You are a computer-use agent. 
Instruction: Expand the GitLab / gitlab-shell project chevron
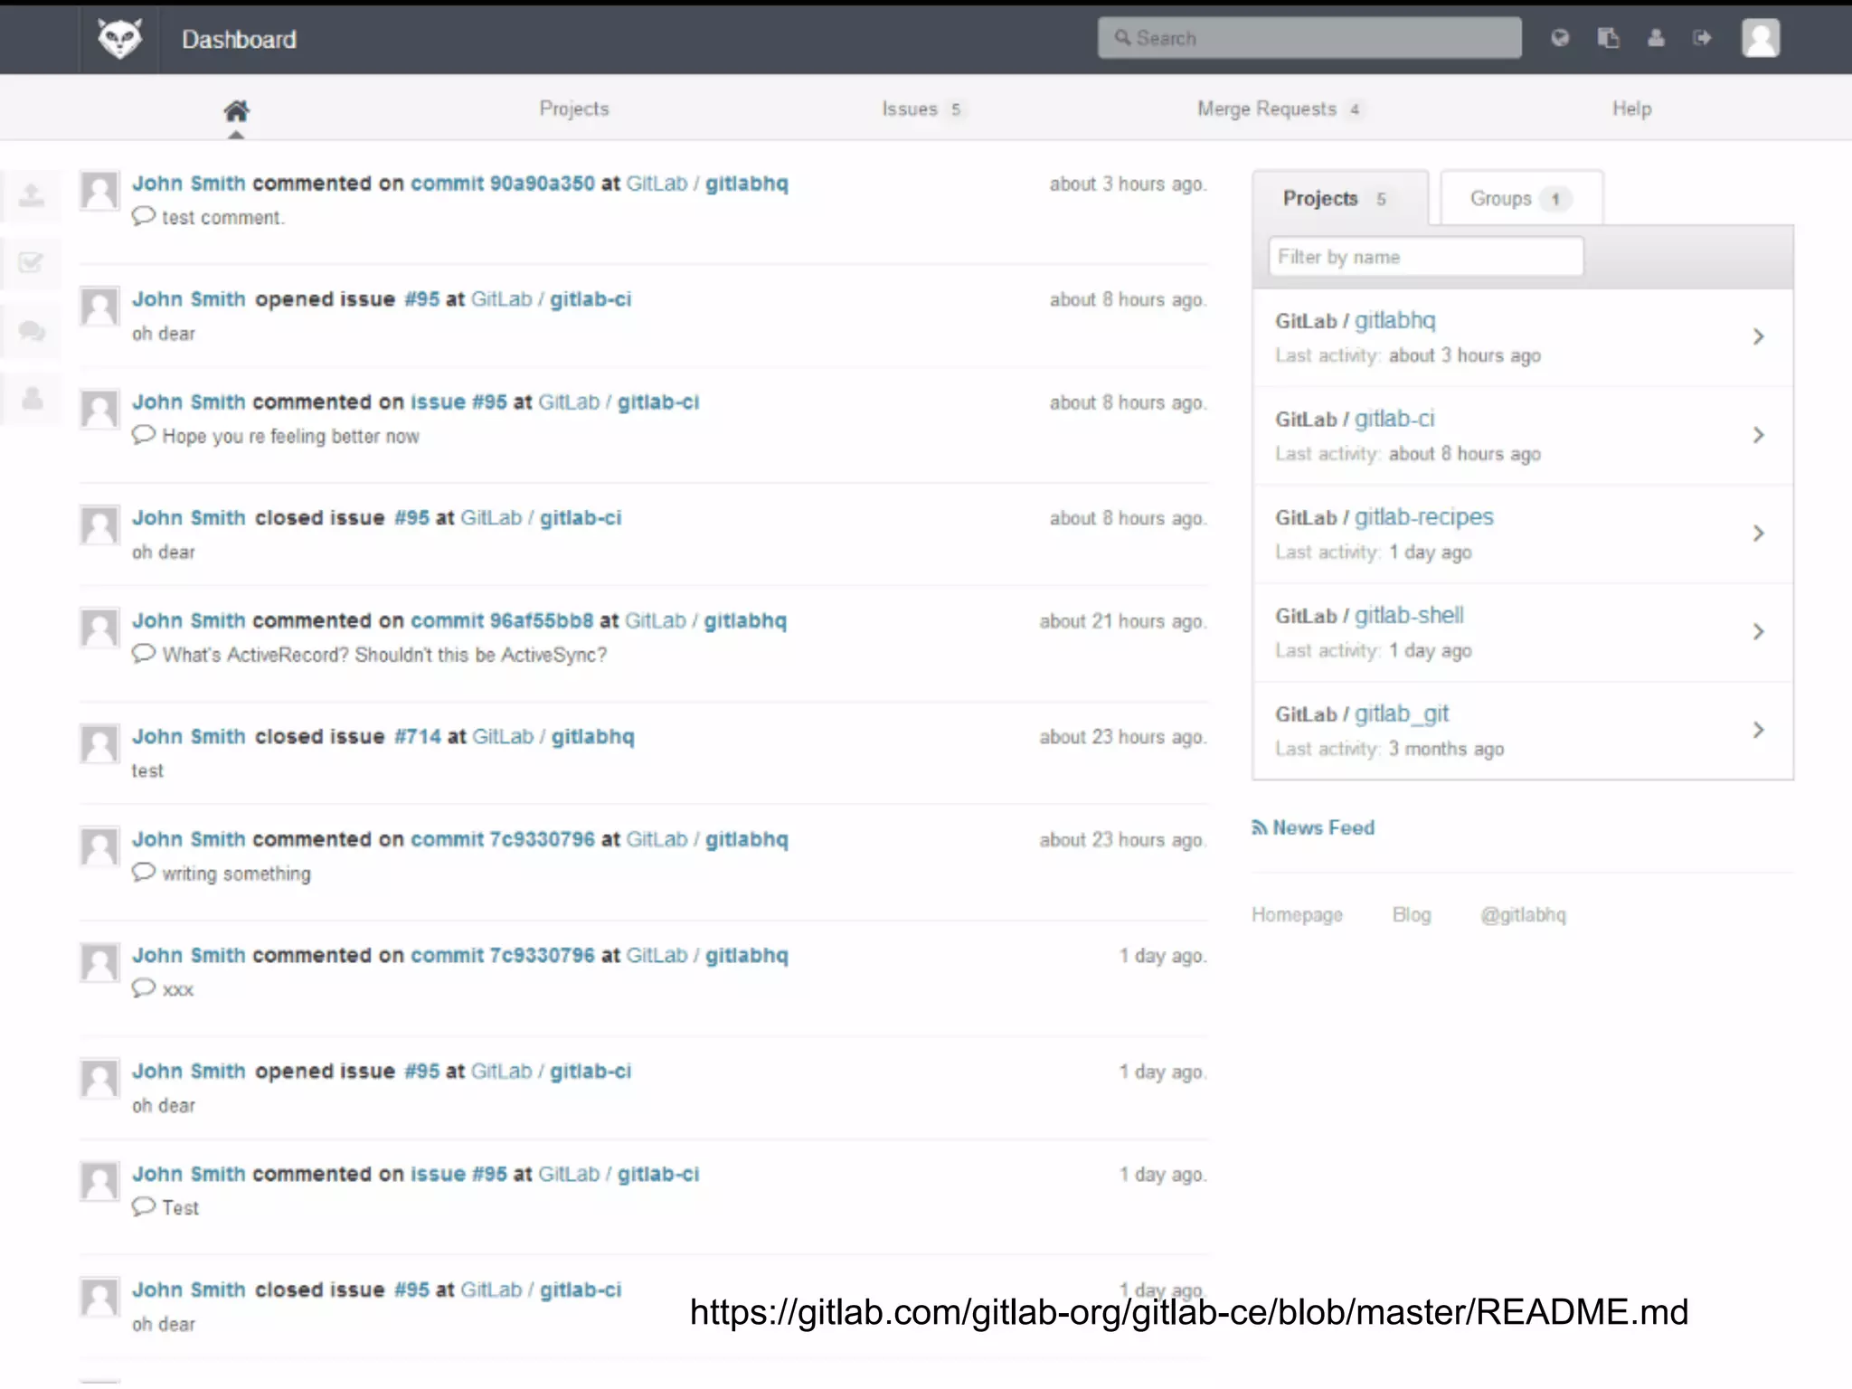pyautogui.click(x=1758, y=631)
